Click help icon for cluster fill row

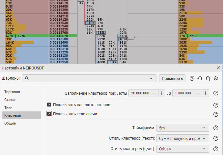coord(216,93)
